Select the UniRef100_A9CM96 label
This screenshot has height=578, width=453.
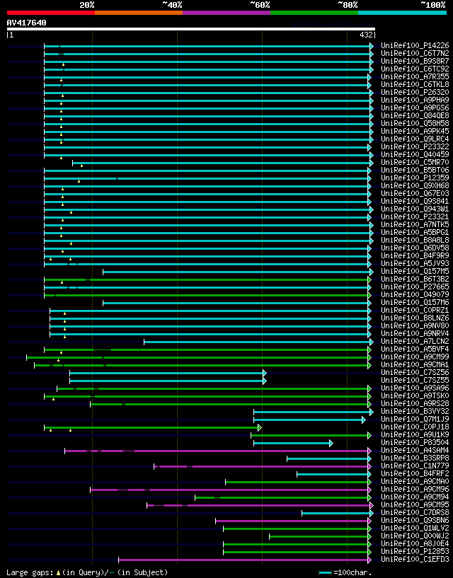[x=415, y=489]
